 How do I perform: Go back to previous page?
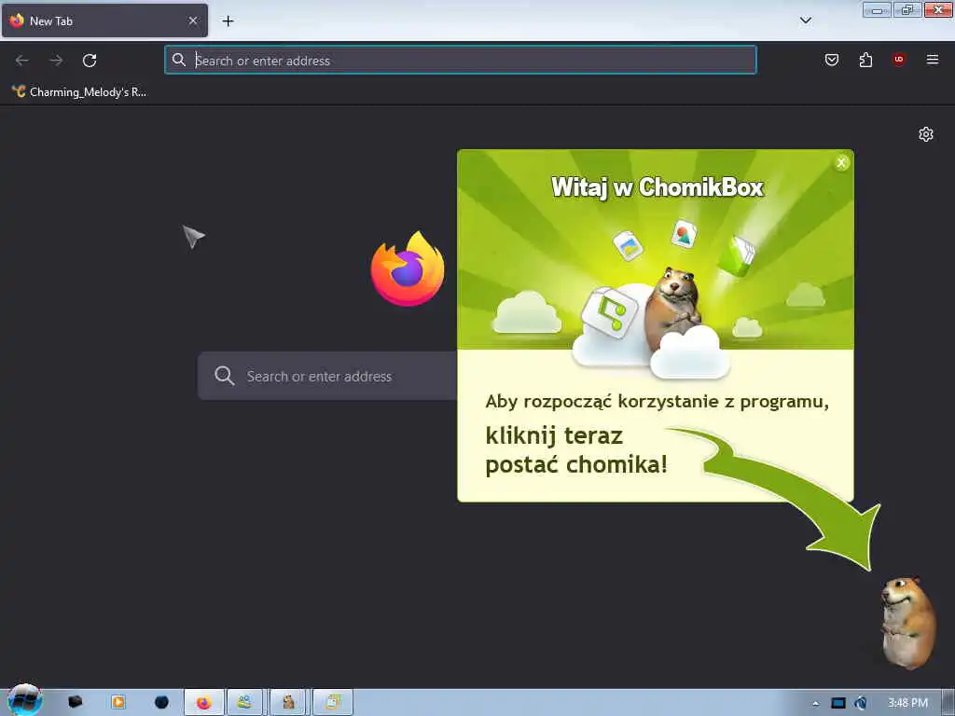click(22, 61)
